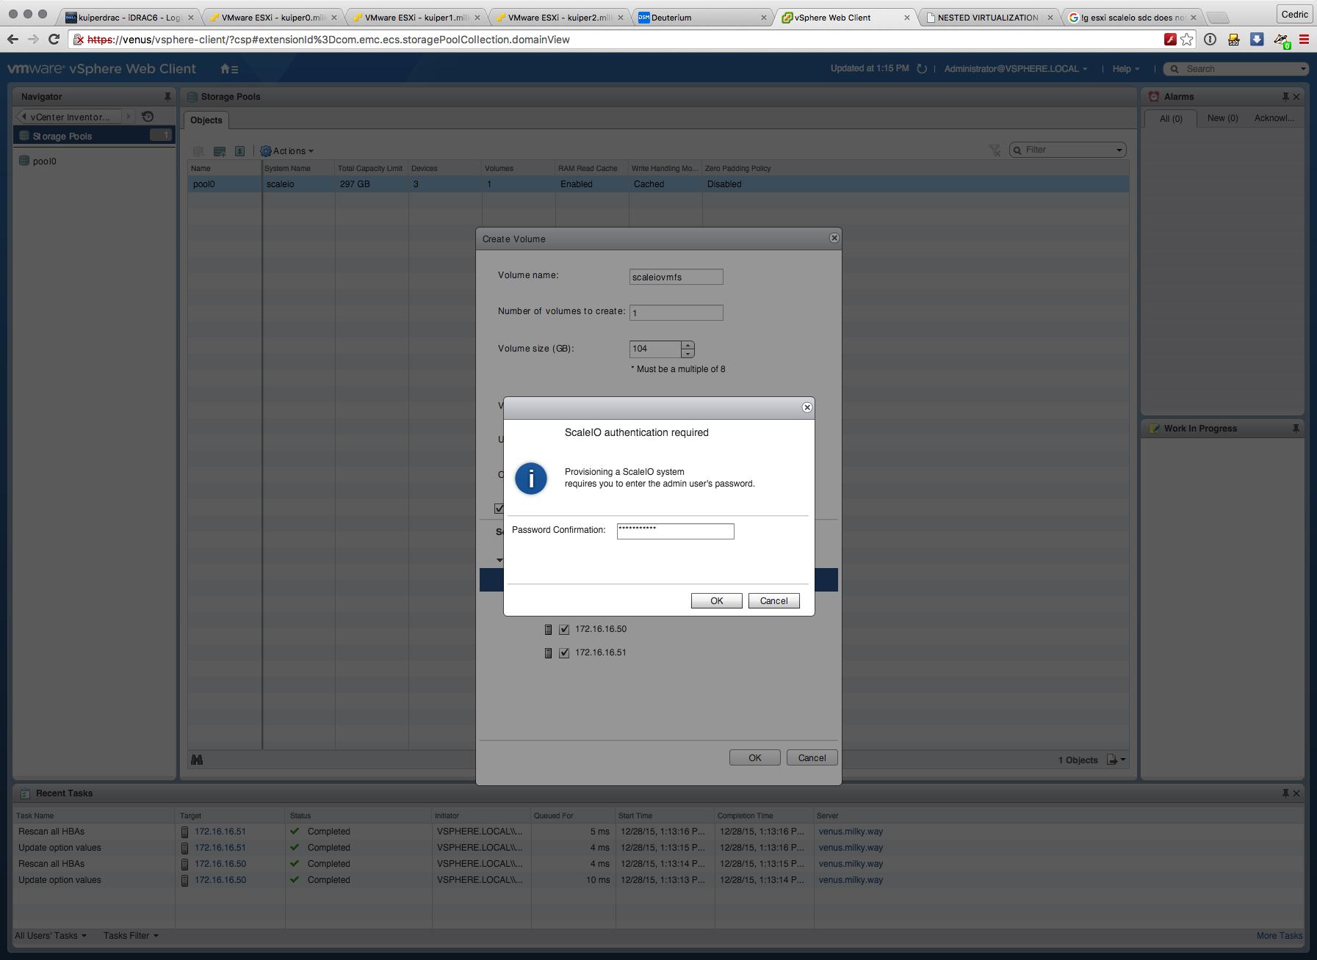Select the Acknowledged alarms tab
Image resolution: width=1317 pixels, height=960 pixels.
1274,118
